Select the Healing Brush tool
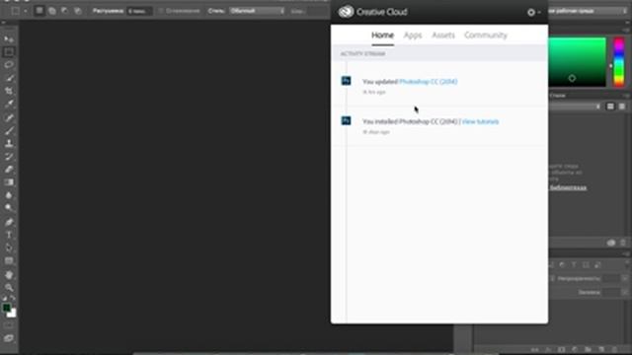Viewport: 632px width, 355px height. (x=9, y=117)
